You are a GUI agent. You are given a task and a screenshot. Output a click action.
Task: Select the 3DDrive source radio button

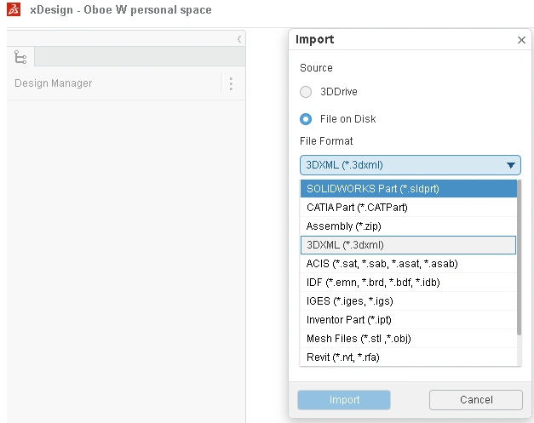pyautogui.click(x=306, y=92)
